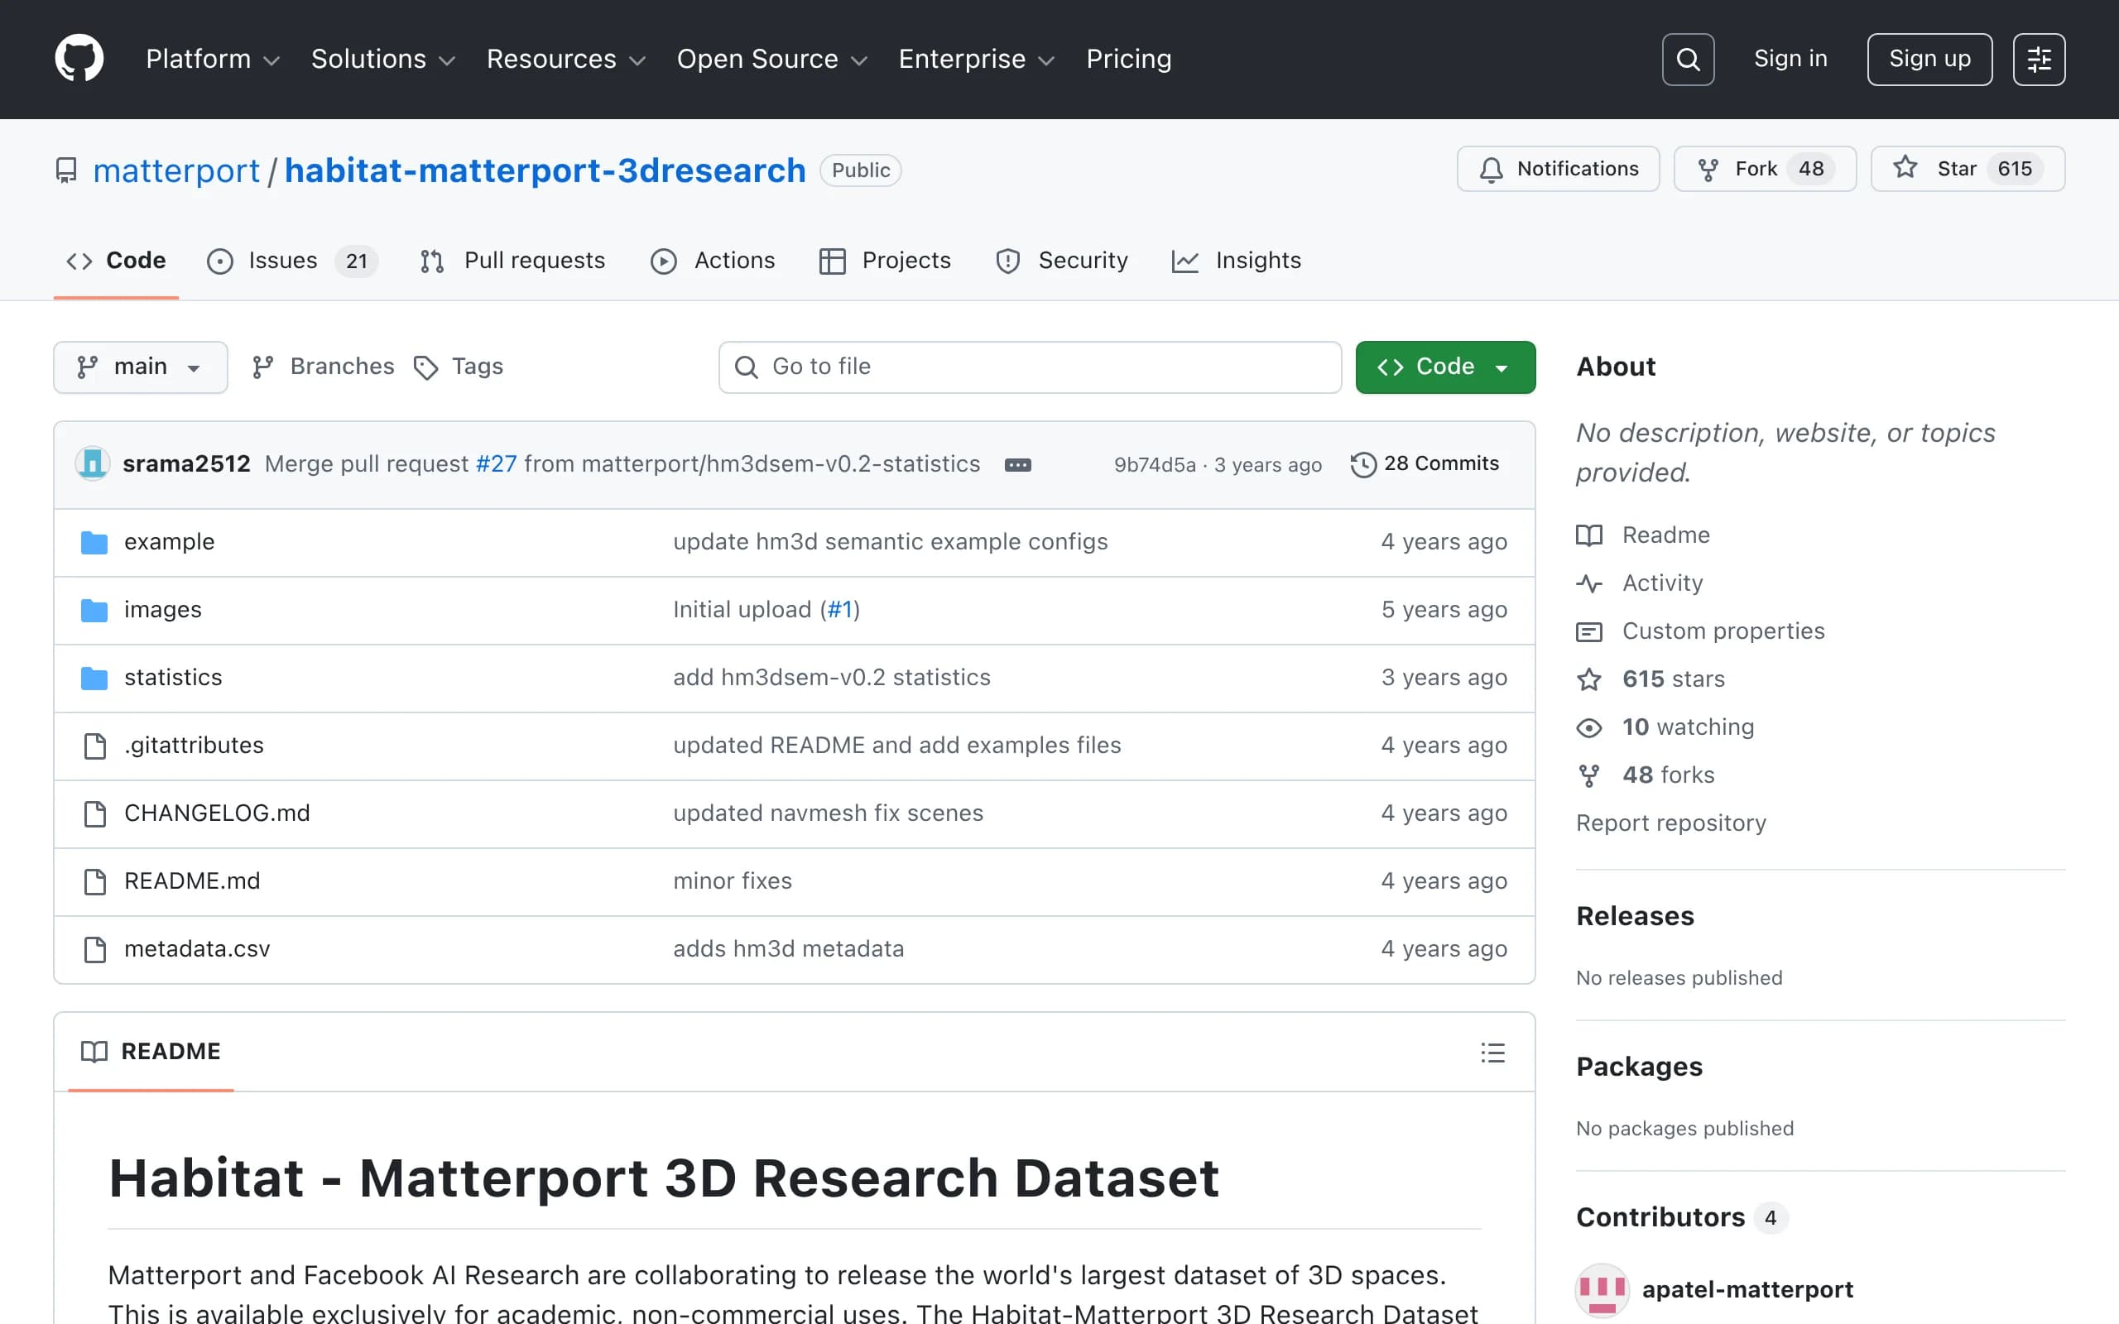
Task: Click the CHANGELOG.md file icon
Action: [94, 813]
